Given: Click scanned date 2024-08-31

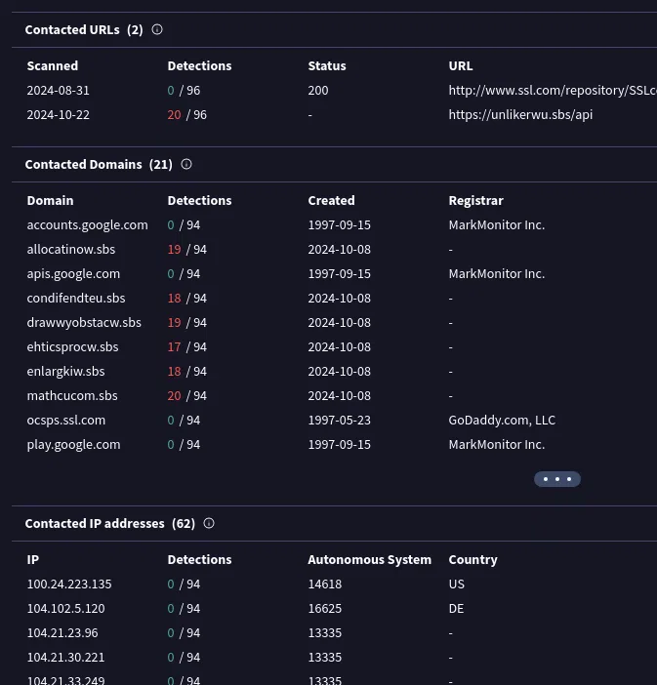Looking at the screenshot, I should pyautogui.click(x=59, y=91).
